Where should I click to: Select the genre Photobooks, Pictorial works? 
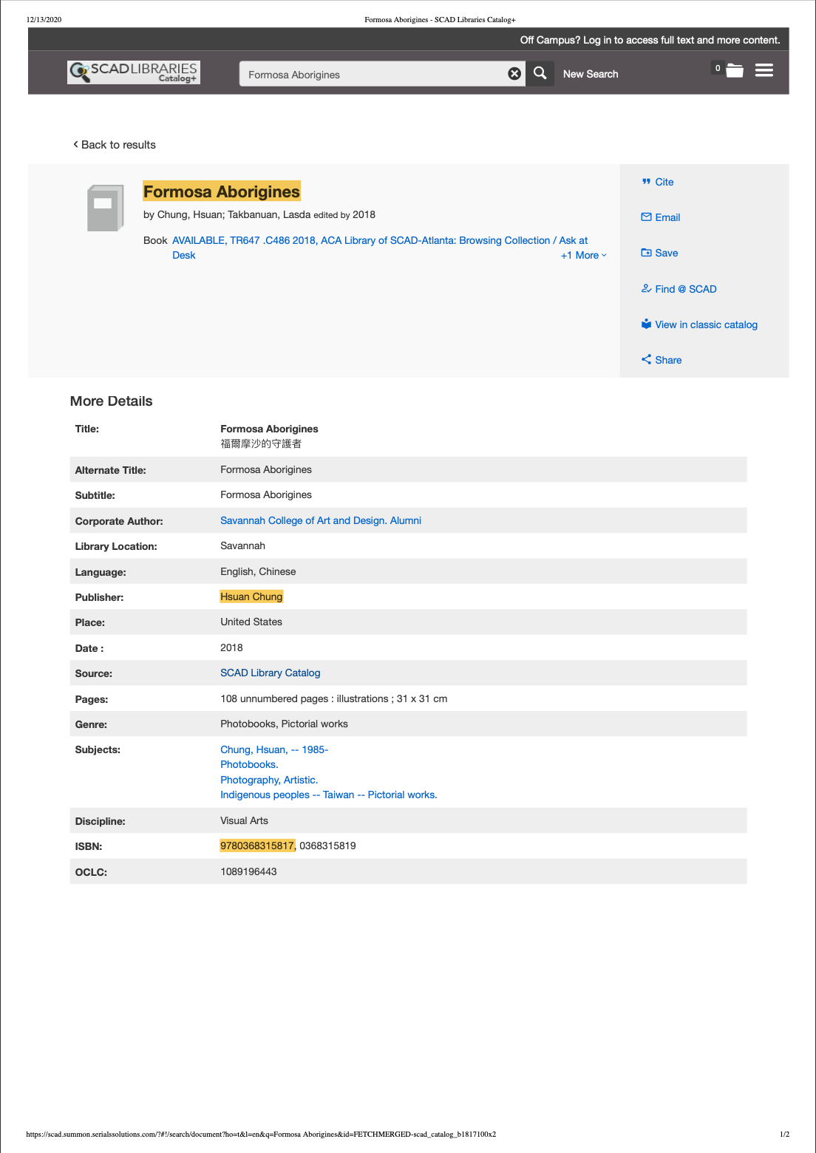point(284,724)
